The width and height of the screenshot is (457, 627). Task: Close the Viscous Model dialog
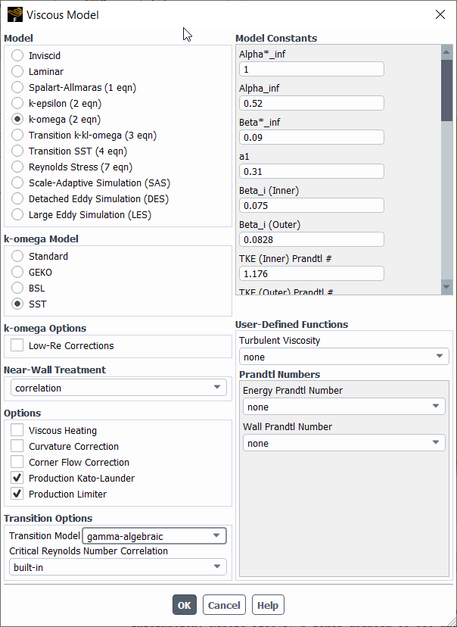pos(440,14)
